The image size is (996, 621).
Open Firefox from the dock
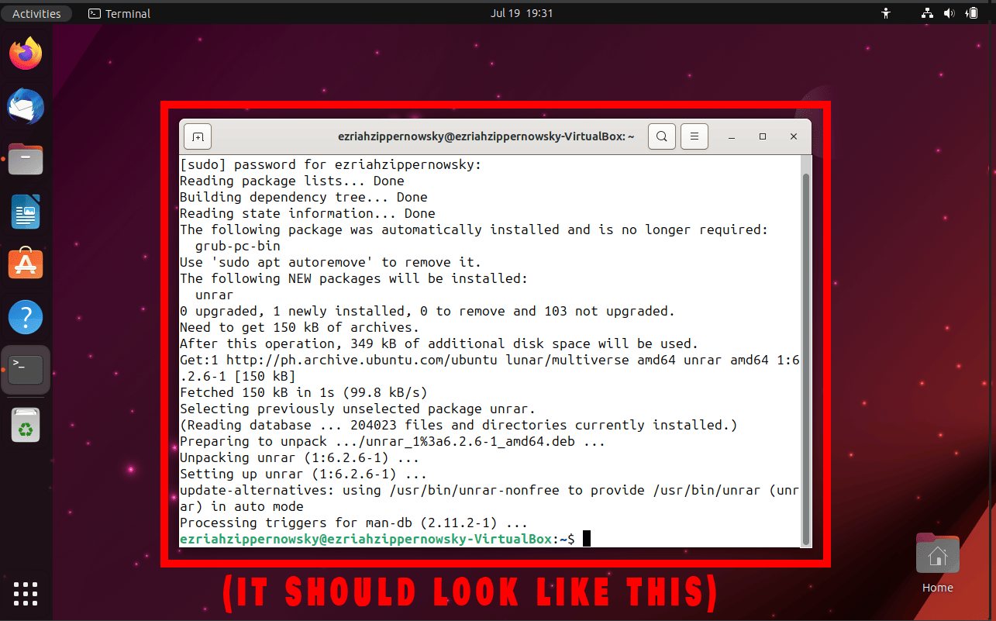click(x=26, y=53)
